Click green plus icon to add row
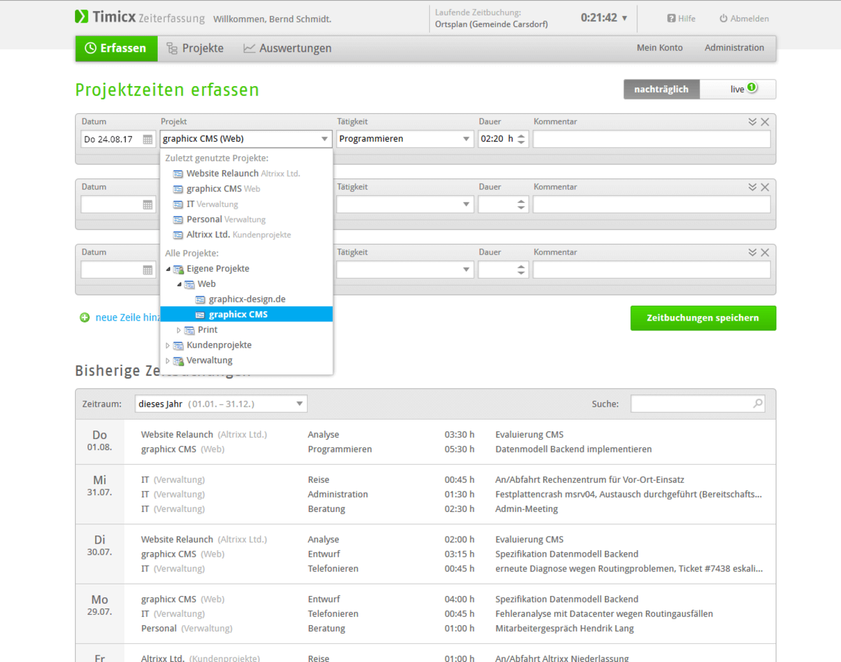 [x=85, y=317]
